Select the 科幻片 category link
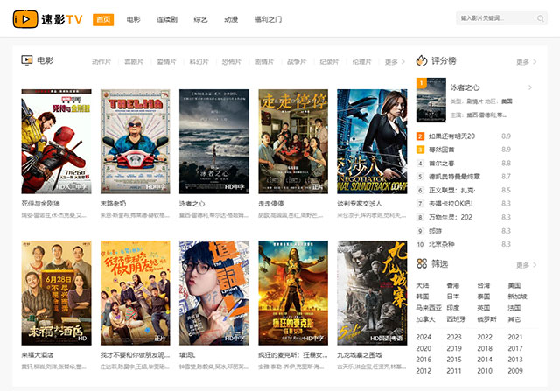This screenshot has height=391, width=560. pos(199,62)
